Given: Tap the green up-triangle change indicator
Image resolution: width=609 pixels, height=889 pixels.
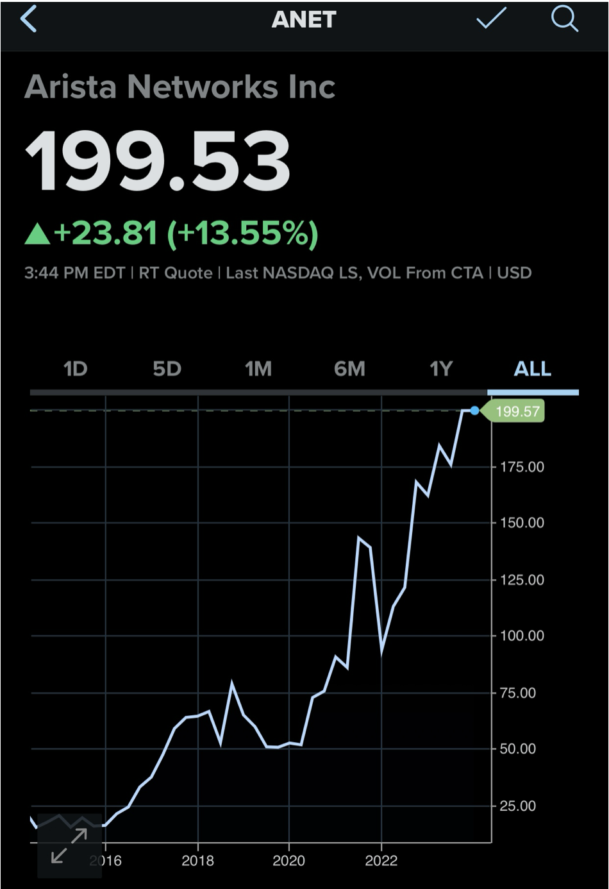Looking at the screenshot, I should 37,234.
